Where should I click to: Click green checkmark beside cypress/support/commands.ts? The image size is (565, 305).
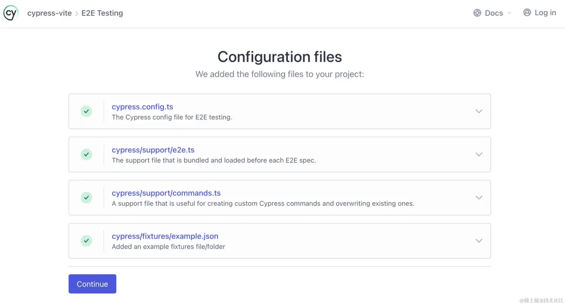pyautogui.click(x=86, y=197)
